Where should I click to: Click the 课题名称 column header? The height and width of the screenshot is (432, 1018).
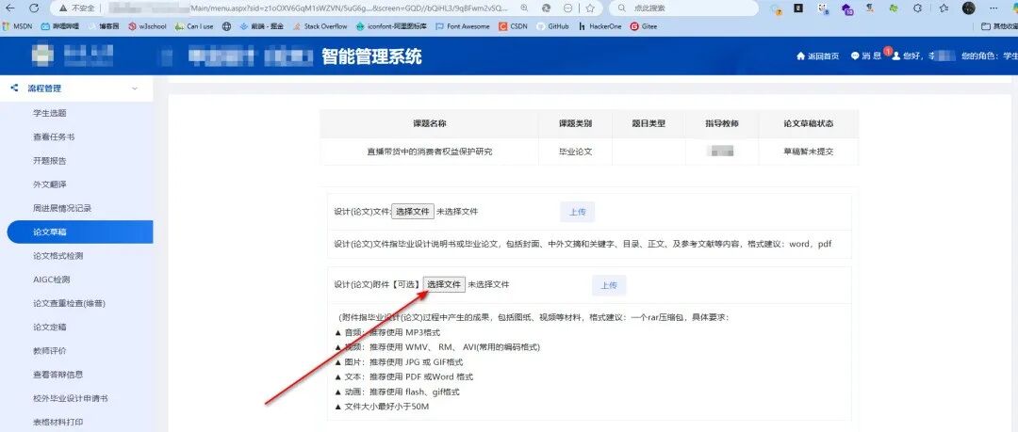[x=429, y=123]
